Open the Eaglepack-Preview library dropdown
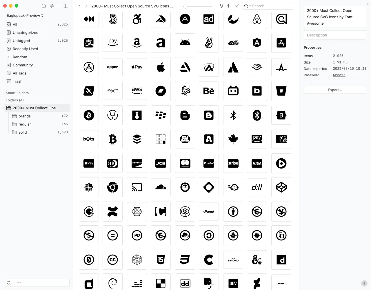This screenshot has width=371, height=290. click(25, 15)
